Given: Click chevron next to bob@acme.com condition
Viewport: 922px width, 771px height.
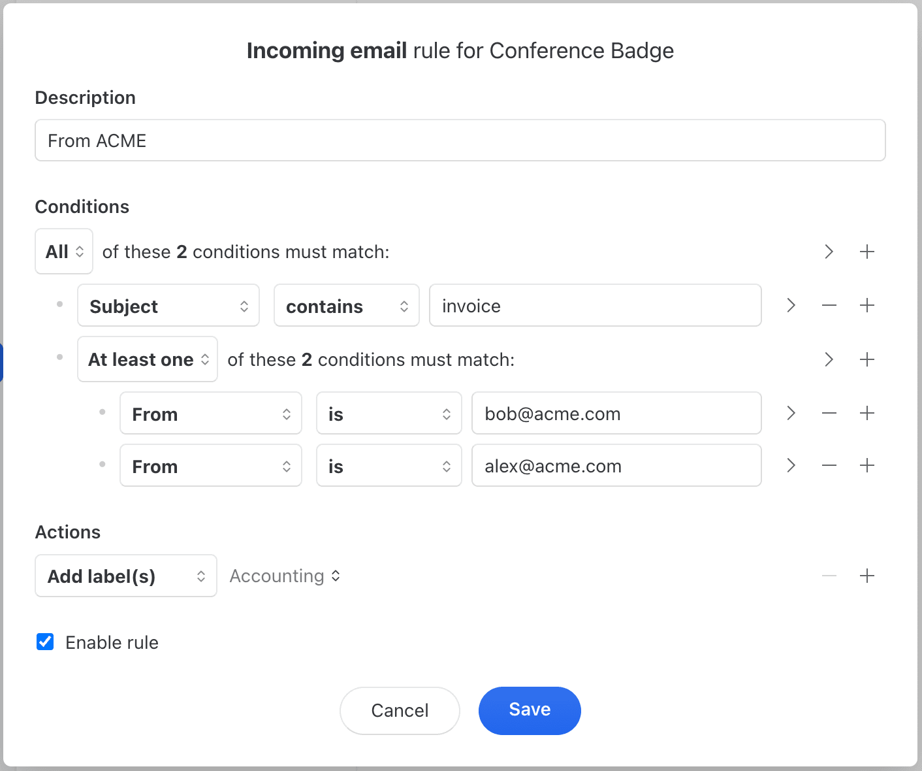Looking at the screenshot, I should [x=791, y=413].
